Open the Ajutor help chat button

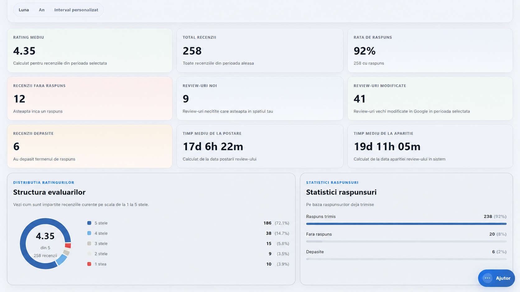pyautogui.click(x=496, y=278)
